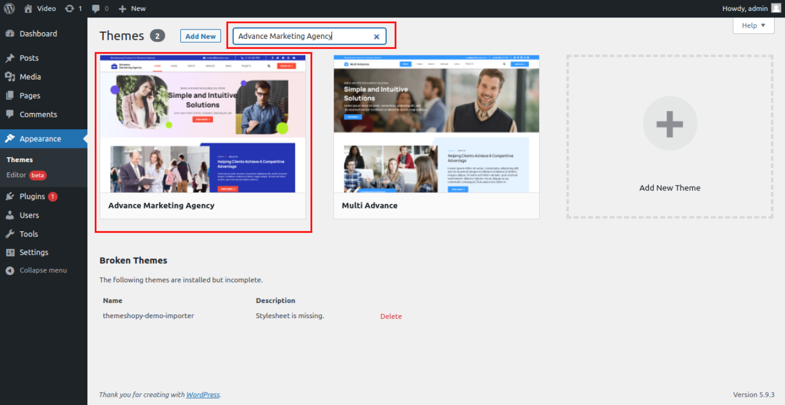Click the Add New button
Image resolution: width=785 pixels, height=405 pixels.
pyautogui.click(x=200, y=36)
